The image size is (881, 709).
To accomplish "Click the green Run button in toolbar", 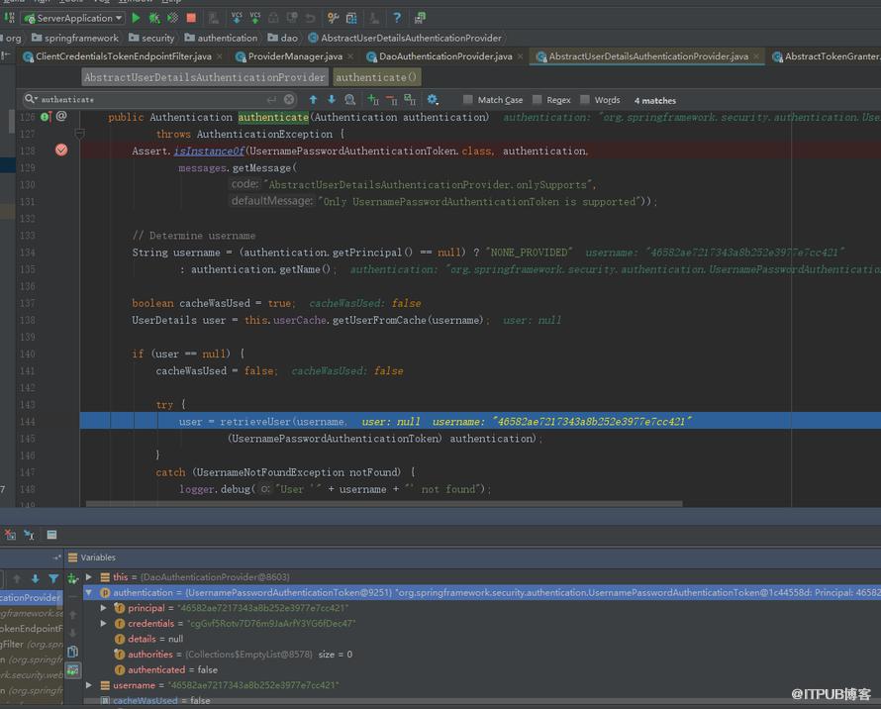I will [x=136, y=18].
